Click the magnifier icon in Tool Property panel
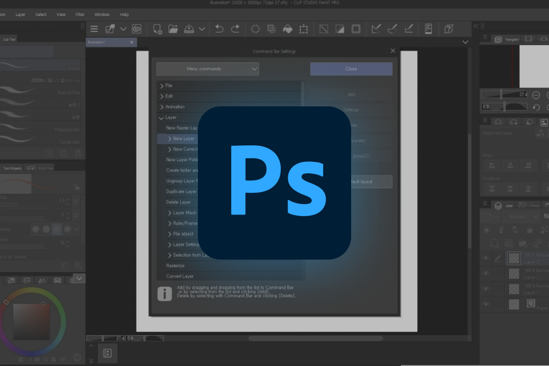The height and width of the screenshot is (366, 549). pos(78,266)
